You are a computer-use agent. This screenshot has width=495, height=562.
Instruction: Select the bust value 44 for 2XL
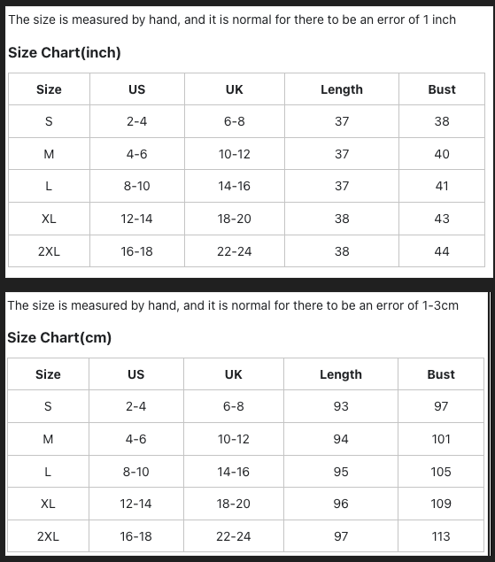point(442,251)
